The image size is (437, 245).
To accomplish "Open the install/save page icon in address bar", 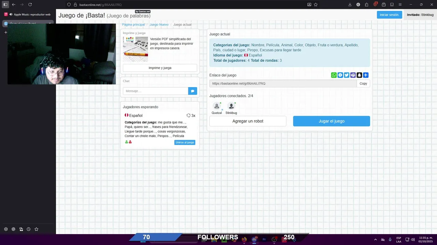I will [x=309, y=4].
